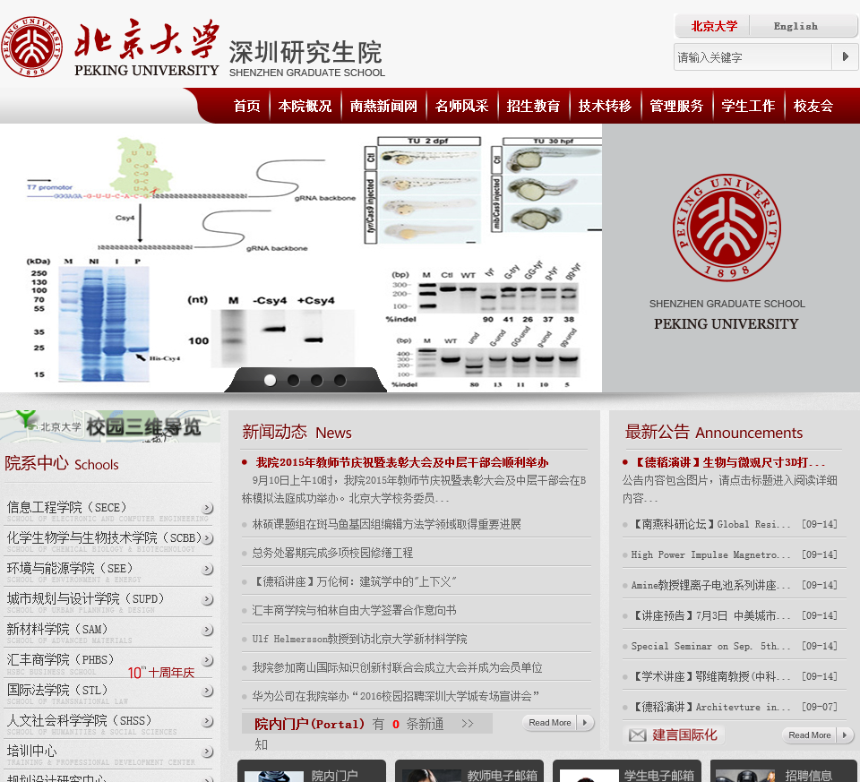Viewport: 860px width, 782px height.
Task: Open announcement High Power Impulse Magnetro...
Action: coord(710,554)
